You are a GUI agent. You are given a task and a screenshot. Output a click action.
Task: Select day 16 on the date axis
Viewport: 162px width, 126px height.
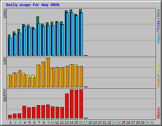[81, 123]
